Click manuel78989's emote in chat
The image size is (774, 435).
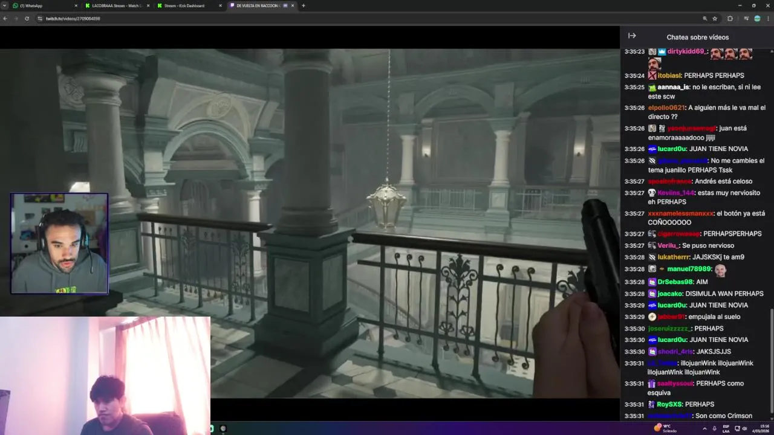(720, 269)
